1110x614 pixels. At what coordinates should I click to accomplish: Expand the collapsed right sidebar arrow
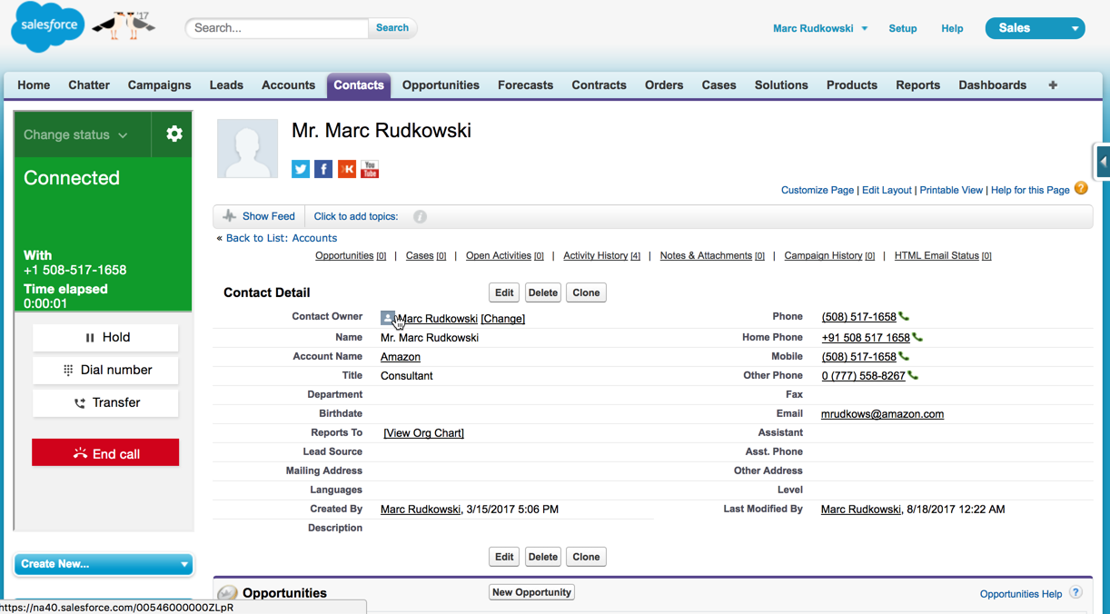(1102, 162)
